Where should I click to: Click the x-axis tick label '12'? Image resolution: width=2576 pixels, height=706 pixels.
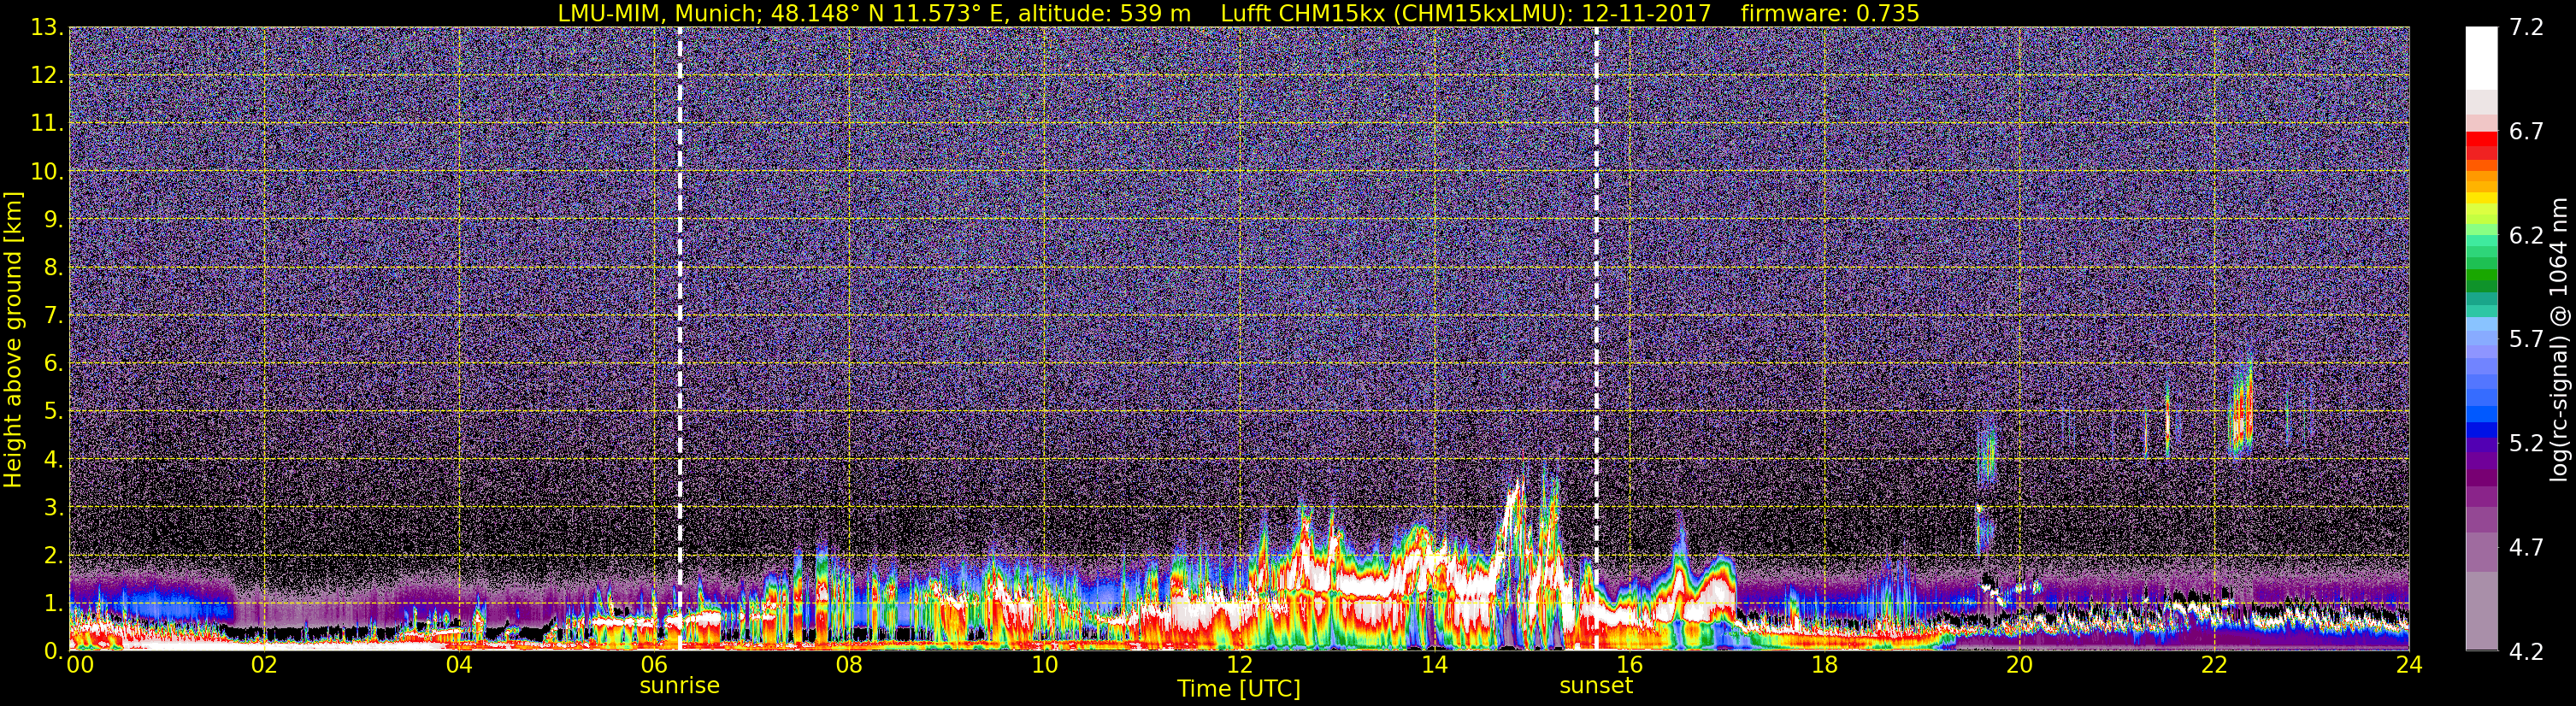pos(1239,665)
